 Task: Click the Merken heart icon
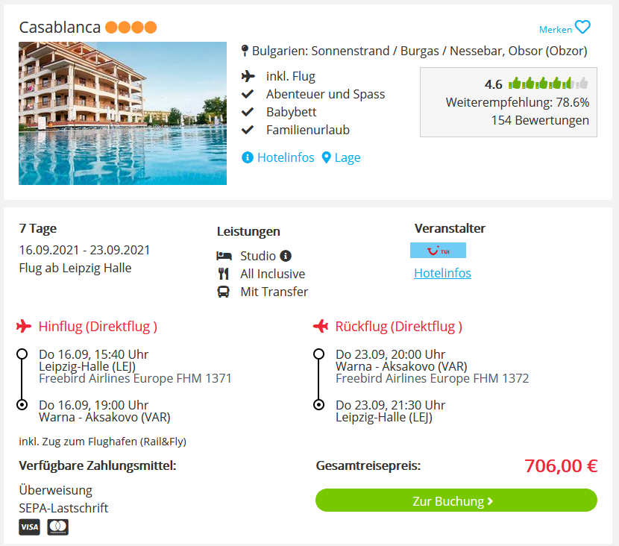[582, 28]
